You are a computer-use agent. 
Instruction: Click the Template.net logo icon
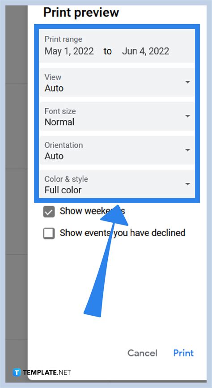17,372
